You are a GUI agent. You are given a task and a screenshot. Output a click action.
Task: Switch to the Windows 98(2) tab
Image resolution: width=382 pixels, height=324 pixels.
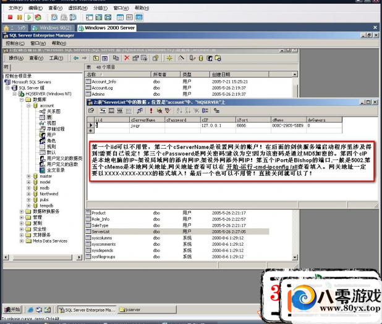pos(53,28)
